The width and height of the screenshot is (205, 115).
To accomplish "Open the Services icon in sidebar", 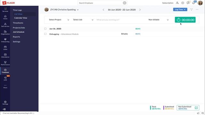I will pos(5,10).
